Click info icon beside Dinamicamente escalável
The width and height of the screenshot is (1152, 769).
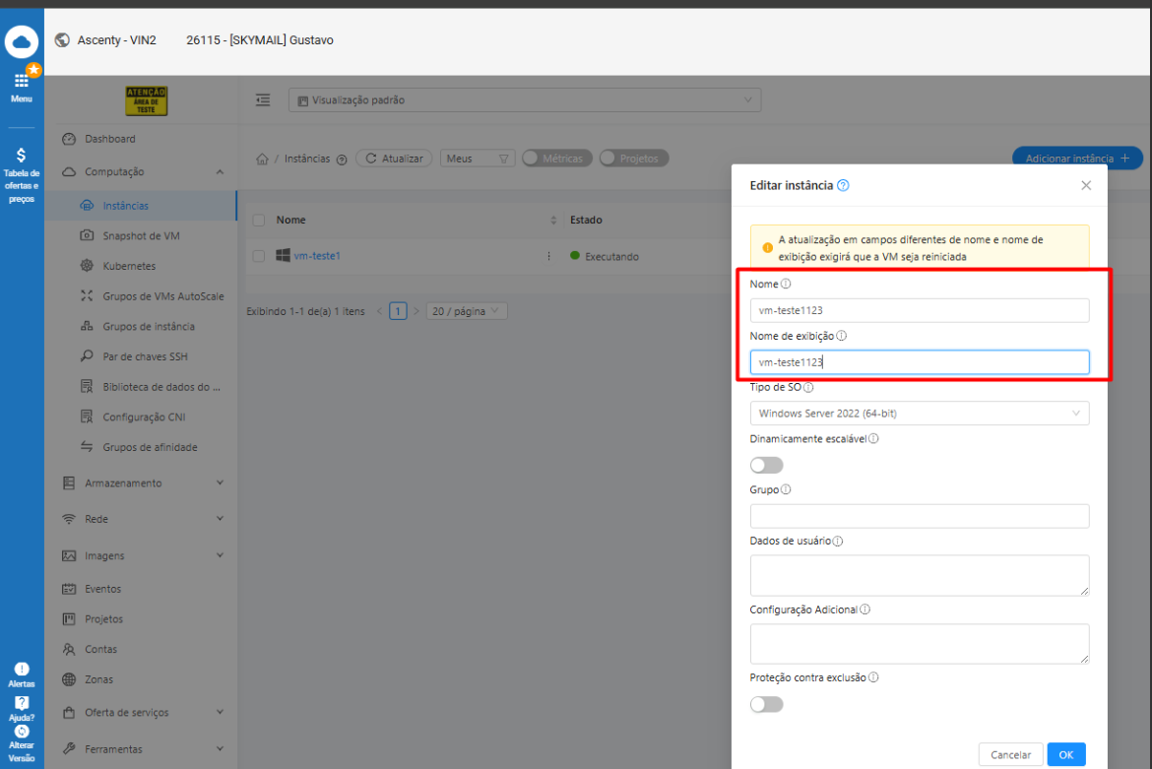(x=873, y=438)
